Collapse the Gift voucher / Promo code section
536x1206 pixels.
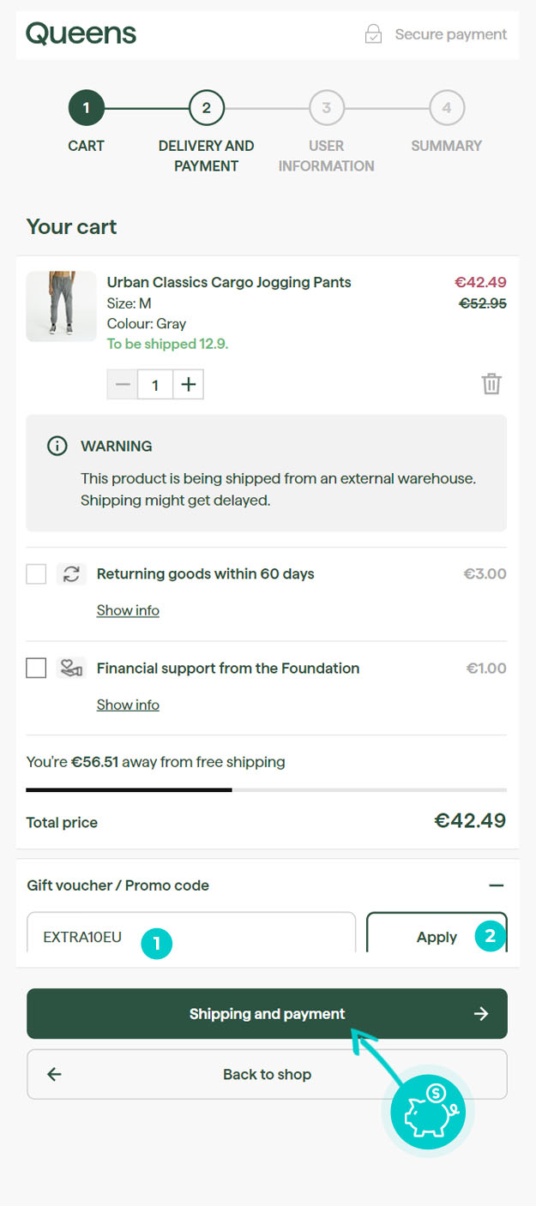point(496,885)
